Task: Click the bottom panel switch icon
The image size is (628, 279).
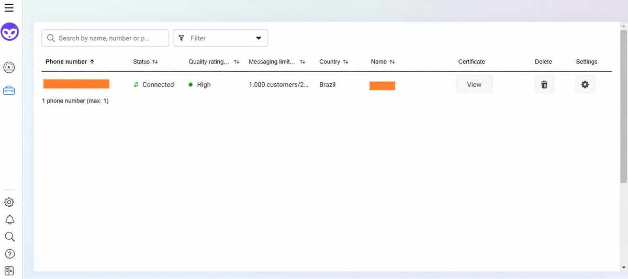Action: tap(9, 271)
